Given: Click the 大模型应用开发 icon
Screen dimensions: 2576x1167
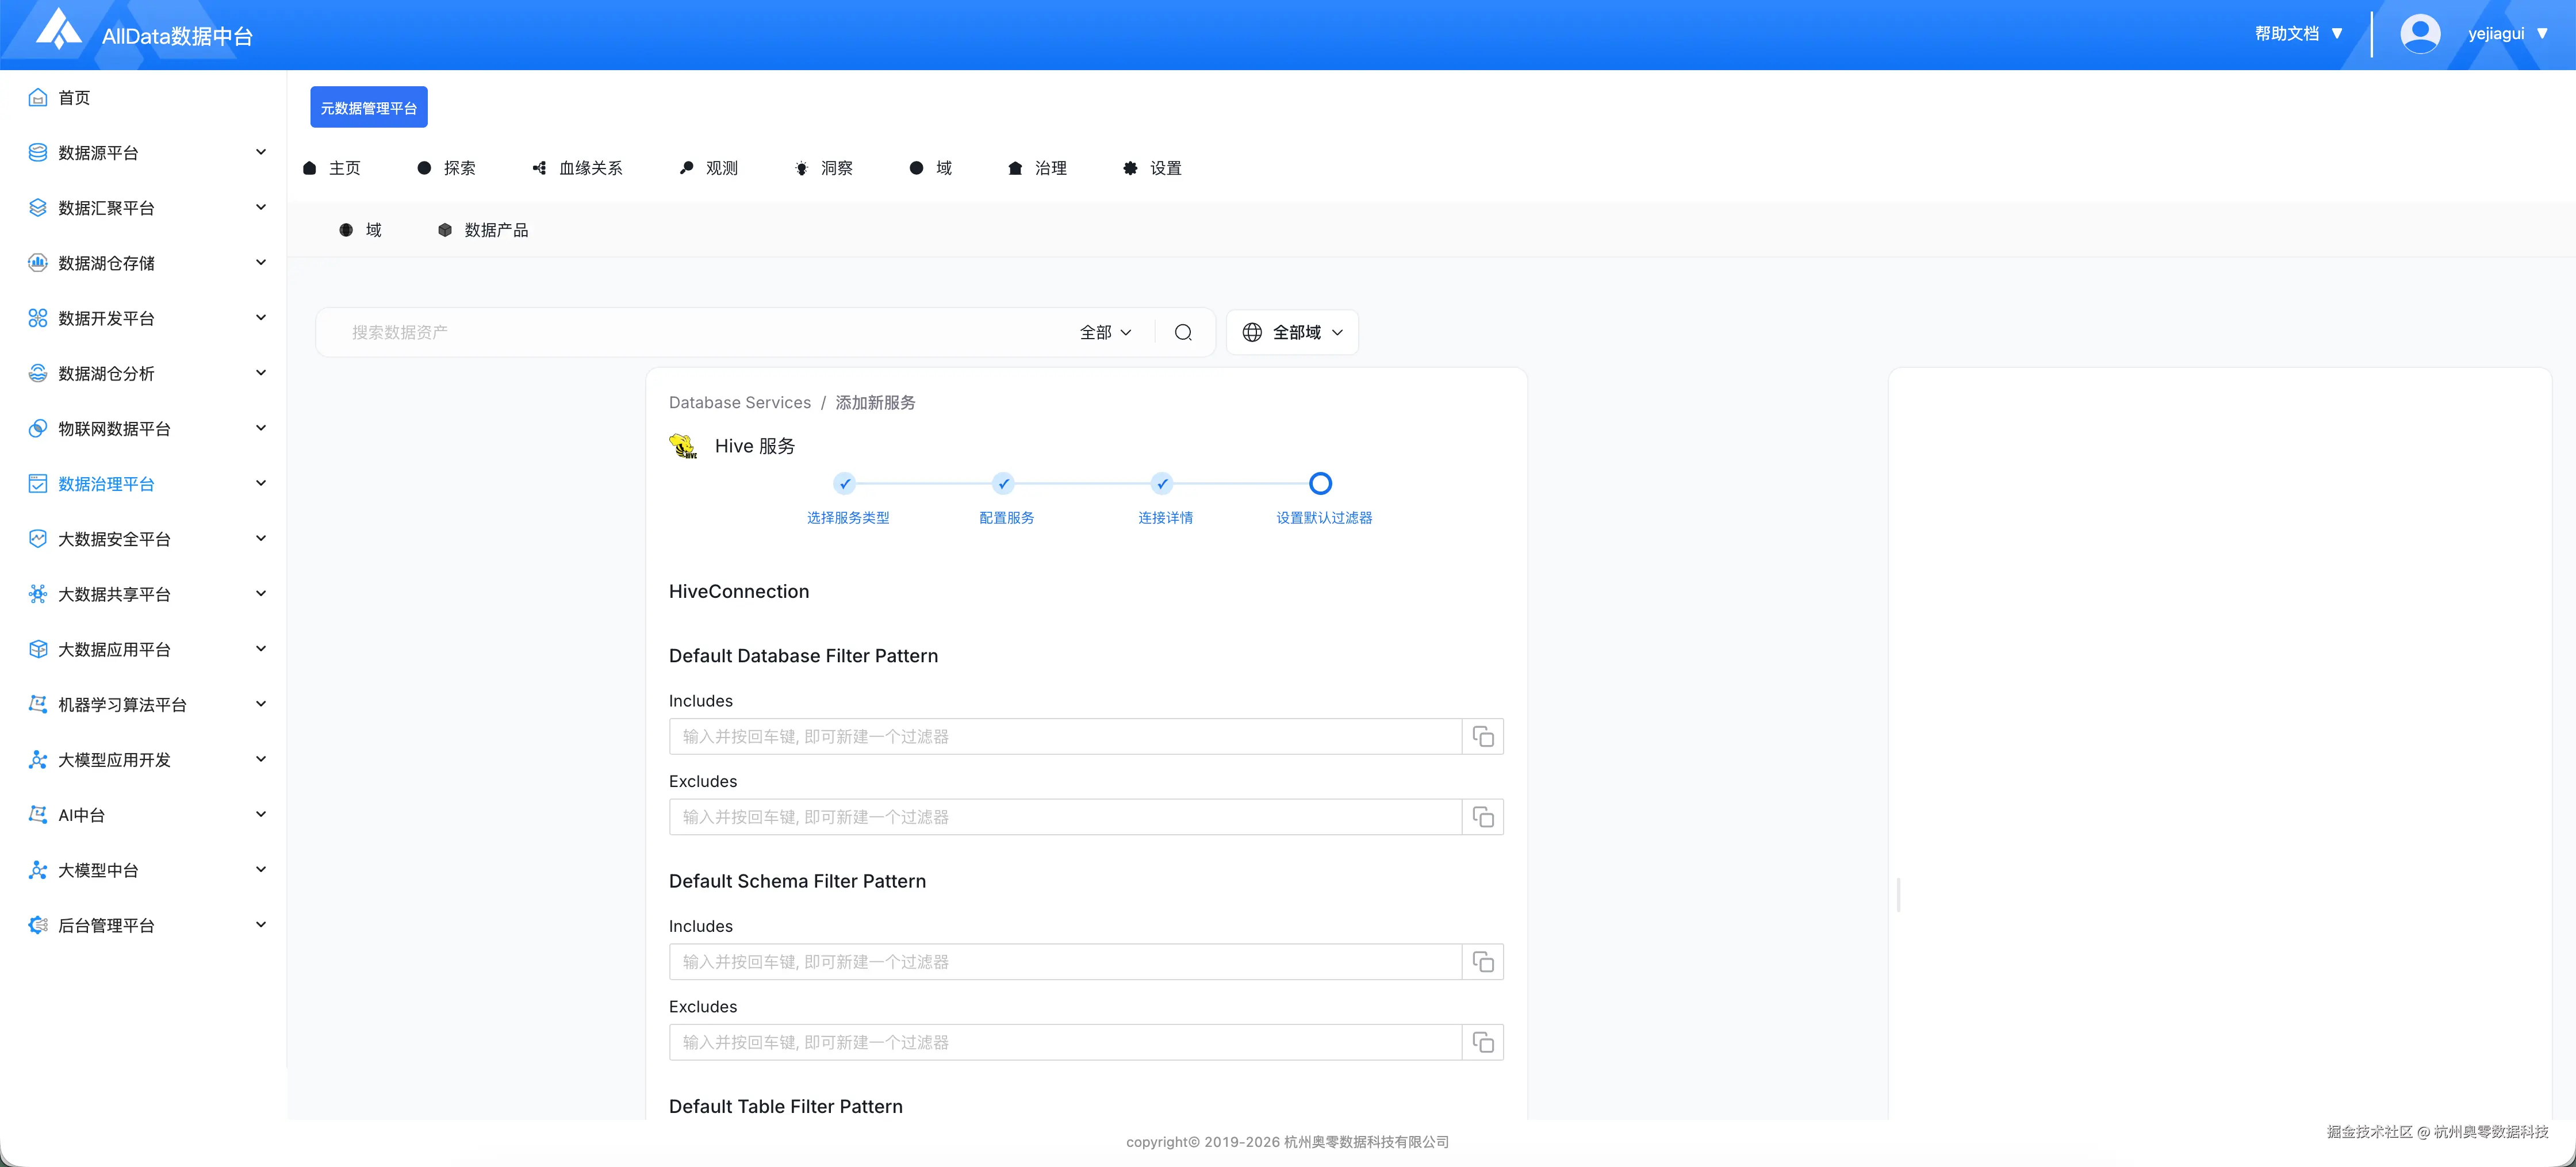Looking at the screenshot, I should point(38,759).
